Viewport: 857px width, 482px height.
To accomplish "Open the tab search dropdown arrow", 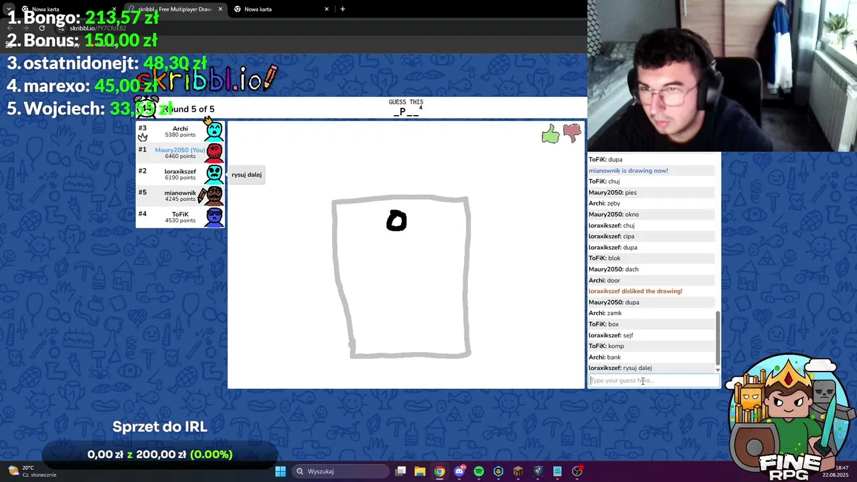I will tap(9, 9).
